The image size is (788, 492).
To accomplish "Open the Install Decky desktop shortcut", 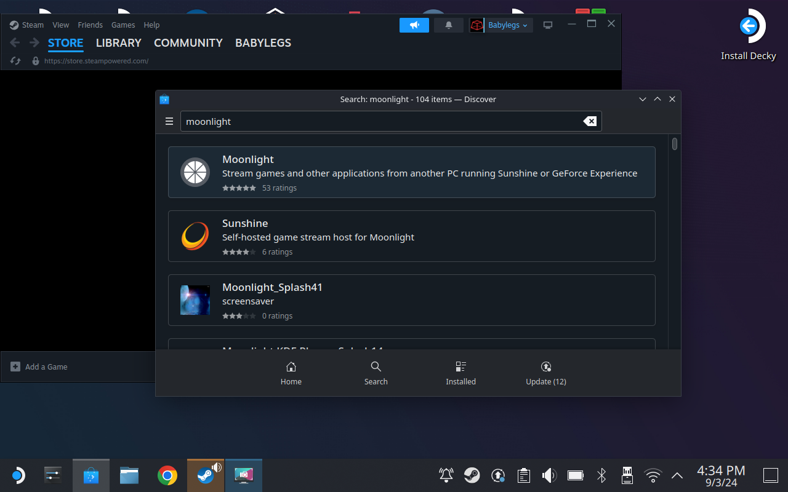I will [x=749, y=34].
